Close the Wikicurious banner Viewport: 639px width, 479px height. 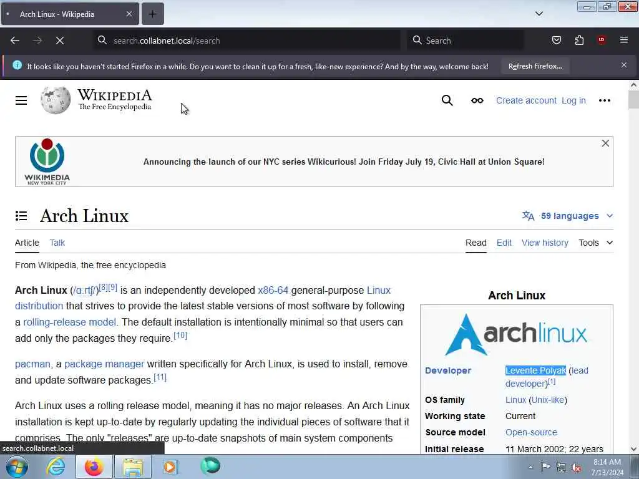[605, 143]
